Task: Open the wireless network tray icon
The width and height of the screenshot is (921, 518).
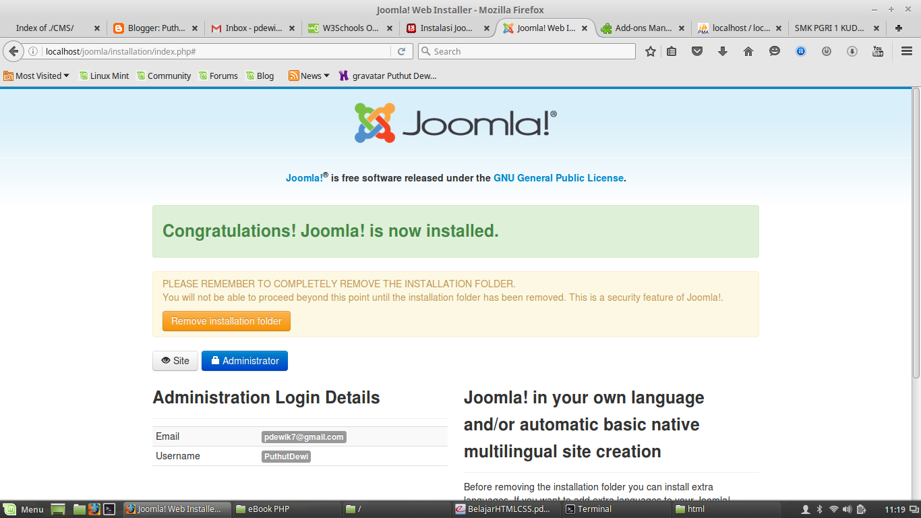Action: click(834, 509)
